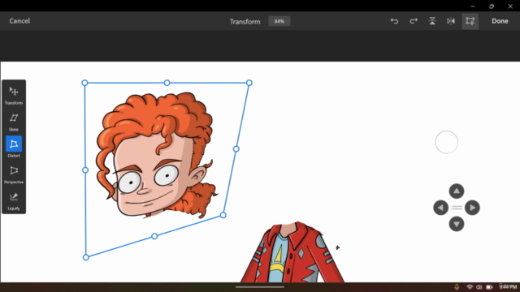Cancel the transform operation
Image resolution: width=520 pixels, height=292 pixels.
point(19,21)
